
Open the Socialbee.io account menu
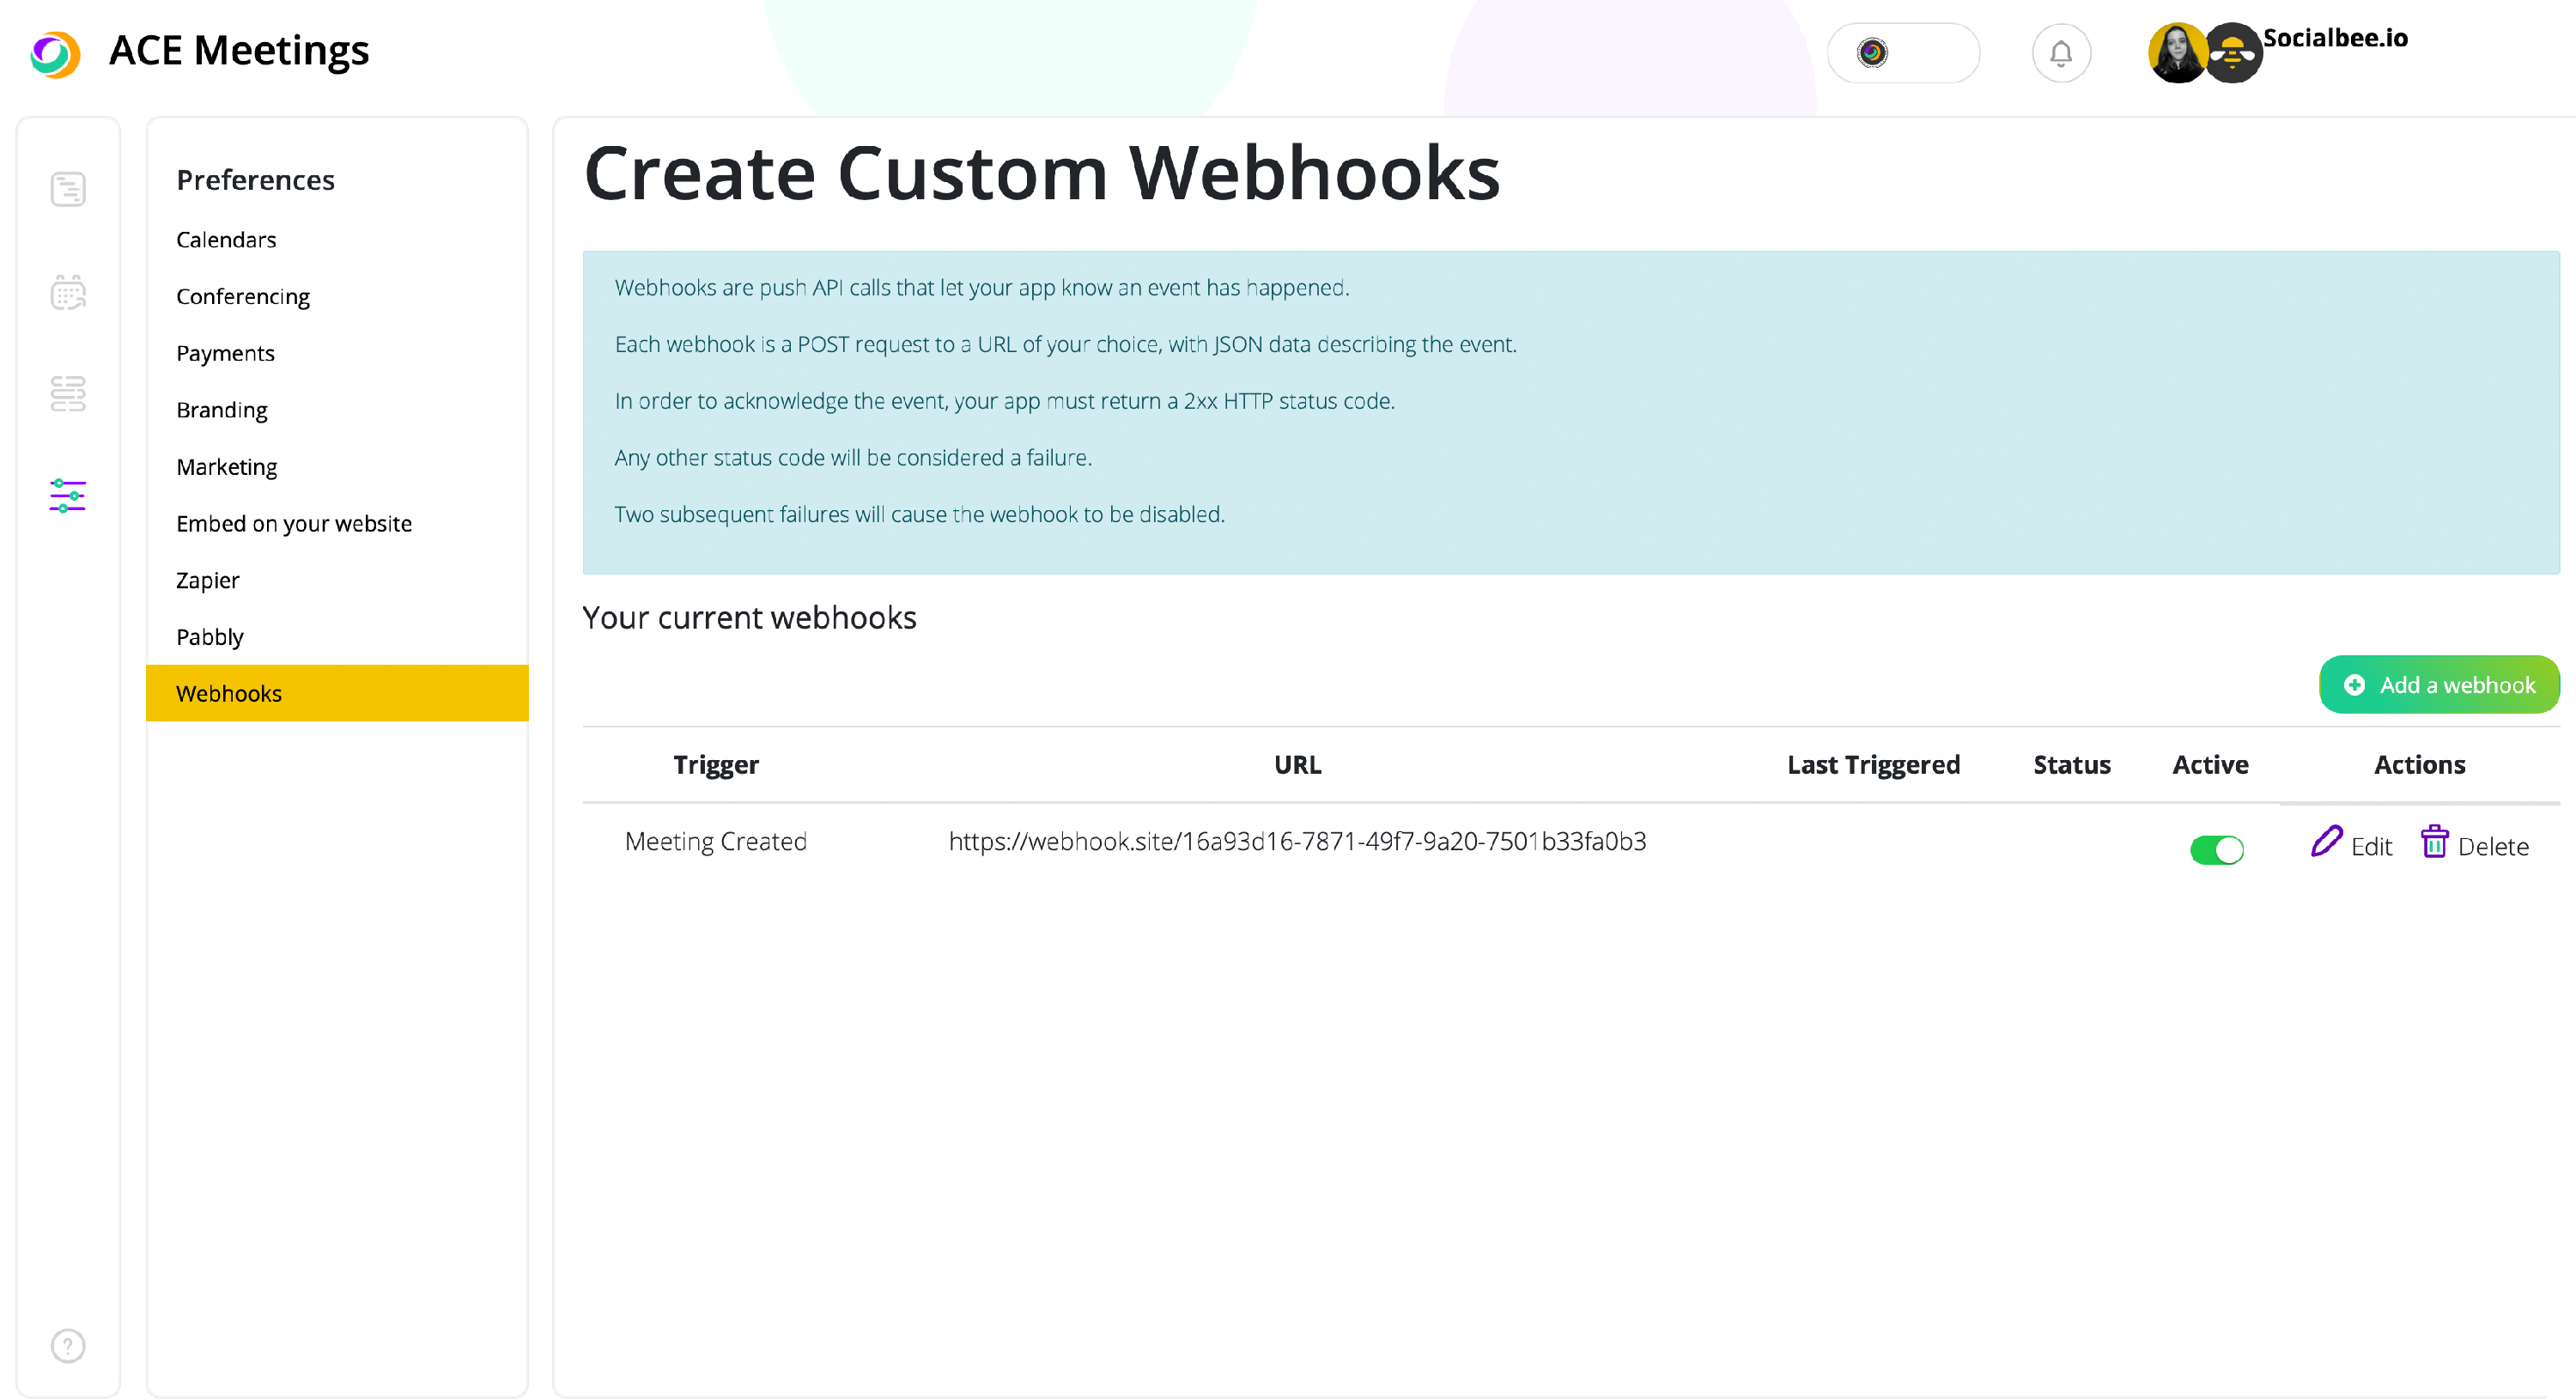tap(2335, 38)
